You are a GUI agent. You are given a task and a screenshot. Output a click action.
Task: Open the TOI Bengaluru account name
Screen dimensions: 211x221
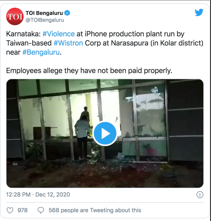coord(44,13)
